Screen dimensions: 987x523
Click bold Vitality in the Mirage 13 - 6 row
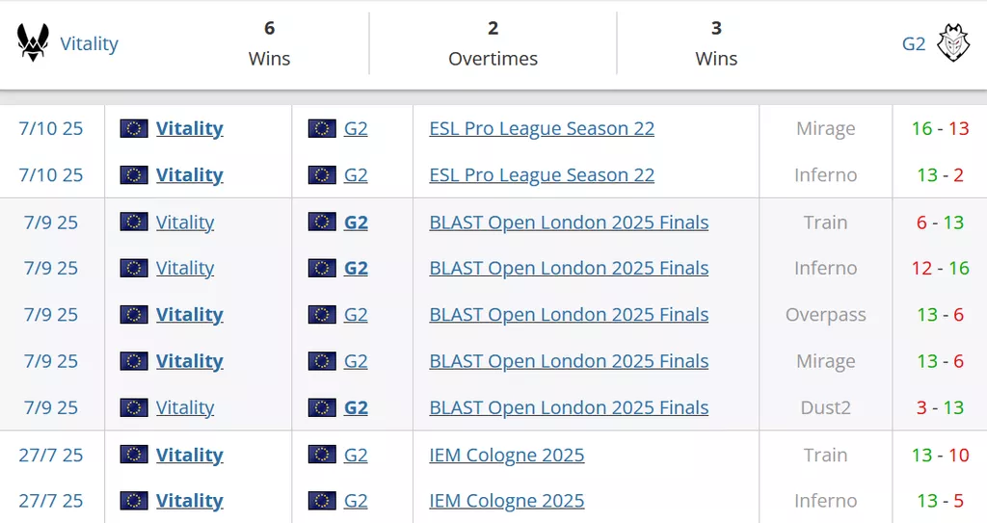coord(189,361)
